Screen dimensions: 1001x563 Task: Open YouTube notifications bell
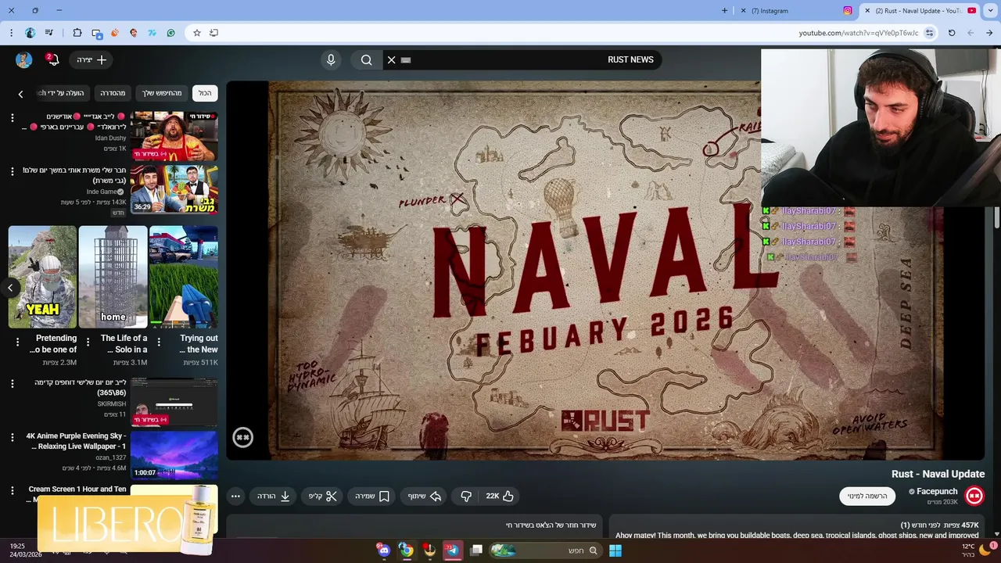click(x=52, y=59)
